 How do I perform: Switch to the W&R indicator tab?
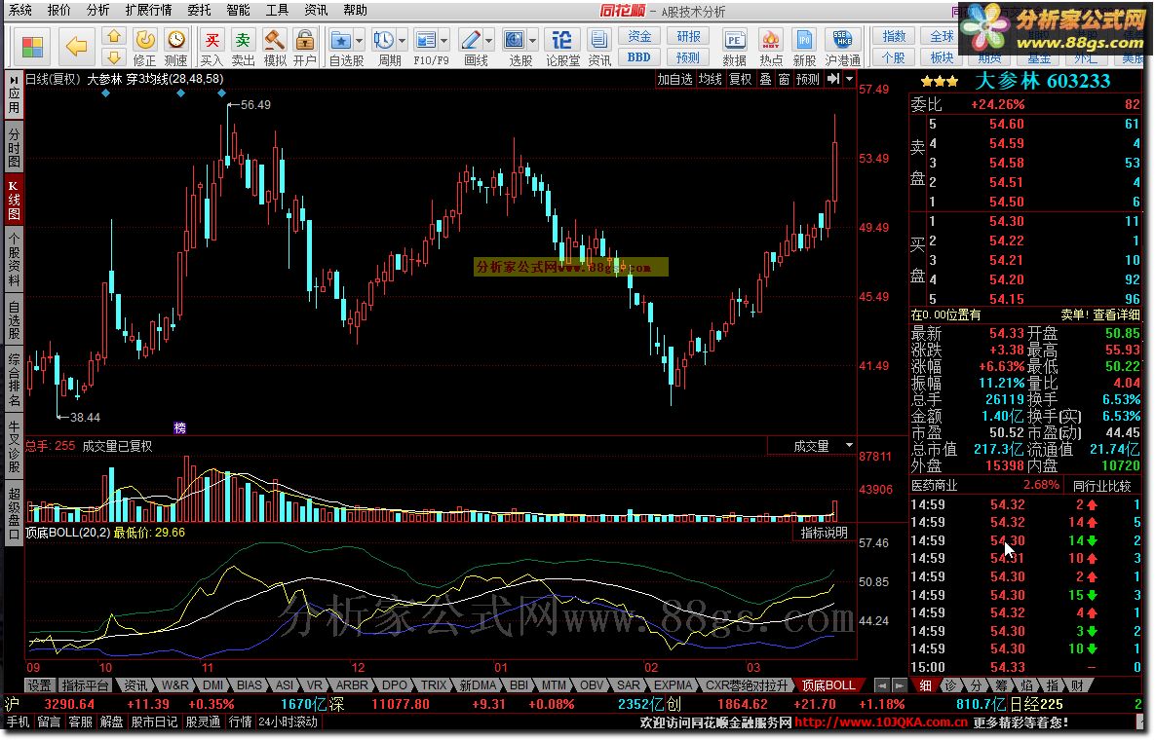(174, 685)
